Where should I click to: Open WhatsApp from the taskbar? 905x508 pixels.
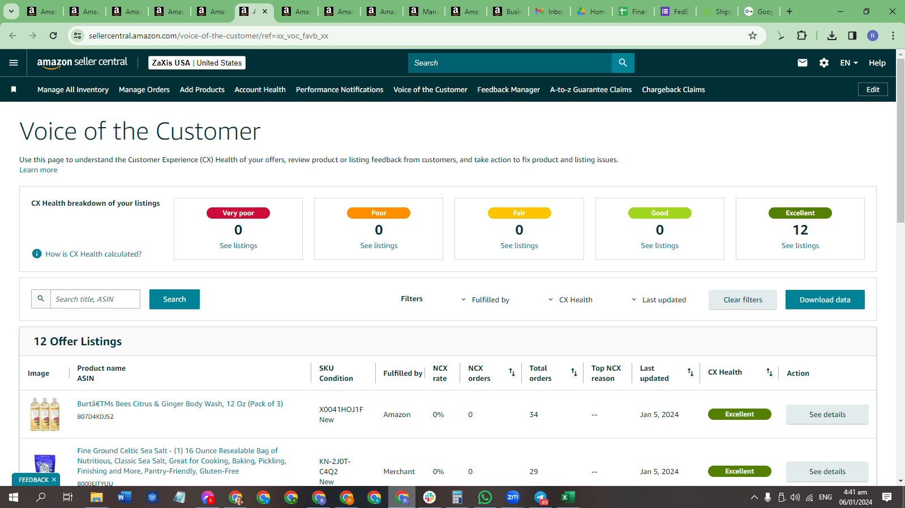point(485,497)
